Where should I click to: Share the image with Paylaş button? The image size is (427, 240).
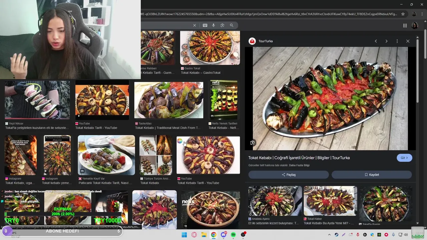pyautogui.click(x=289, y=175)
